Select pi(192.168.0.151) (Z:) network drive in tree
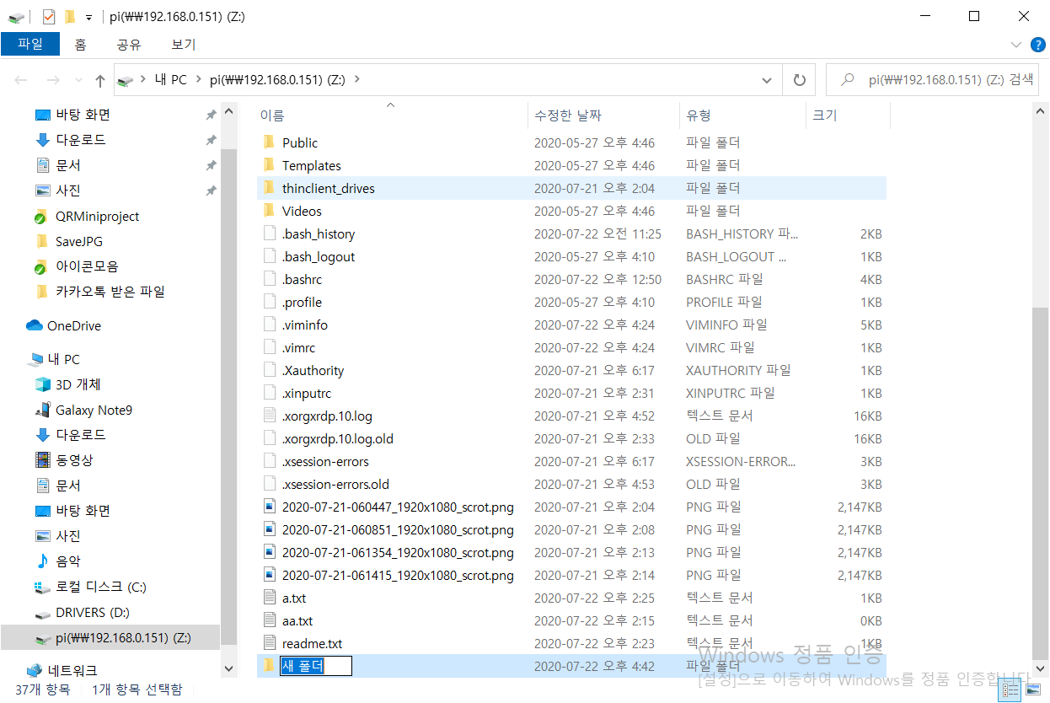The height and width of the screenshot is (703, 1050). (122, 638)
